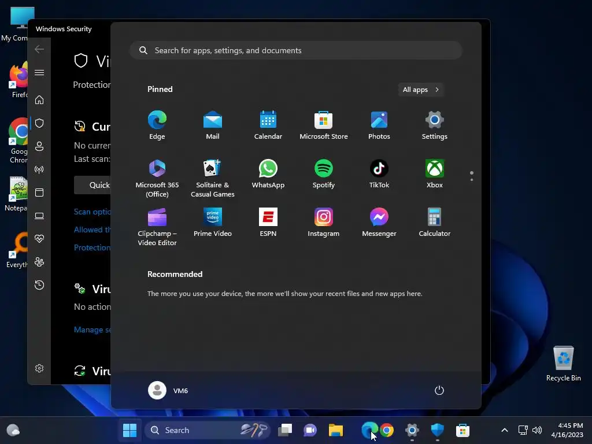Open Device security in Windows Security sidebar

pyautogui.click(x=39, y=216)
